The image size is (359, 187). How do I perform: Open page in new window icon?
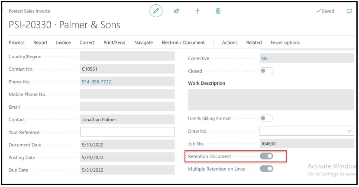[x=349, y=11]
